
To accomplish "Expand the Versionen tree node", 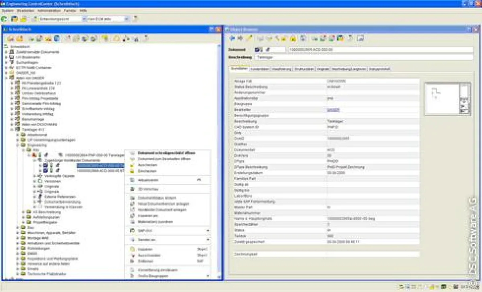I will (x=34, y=182).
